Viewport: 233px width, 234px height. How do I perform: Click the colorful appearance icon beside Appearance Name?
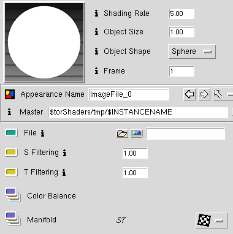[x=10, y=94]
